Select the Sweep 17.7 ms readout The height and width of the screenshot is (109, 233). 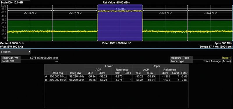pos(216,47)
